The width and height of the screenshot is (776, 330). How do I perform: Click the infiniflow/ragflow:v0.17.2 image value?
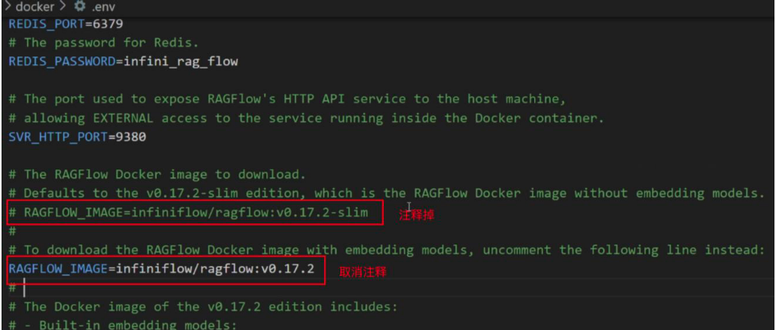[x=215, y=269]
